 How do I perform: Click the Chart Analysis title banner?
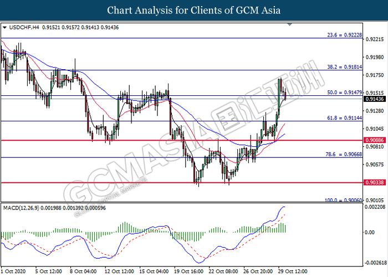[x=193, y=11]
